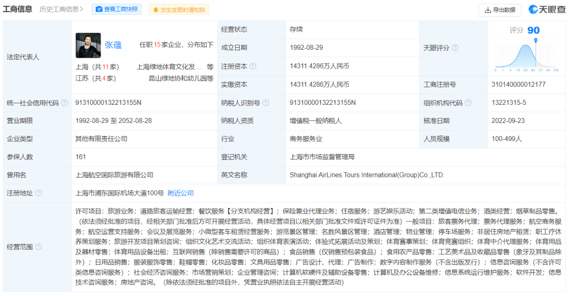Click the 天眼查 logo
Viewport: 572px width, 296px height.
[x=548, y=10]
